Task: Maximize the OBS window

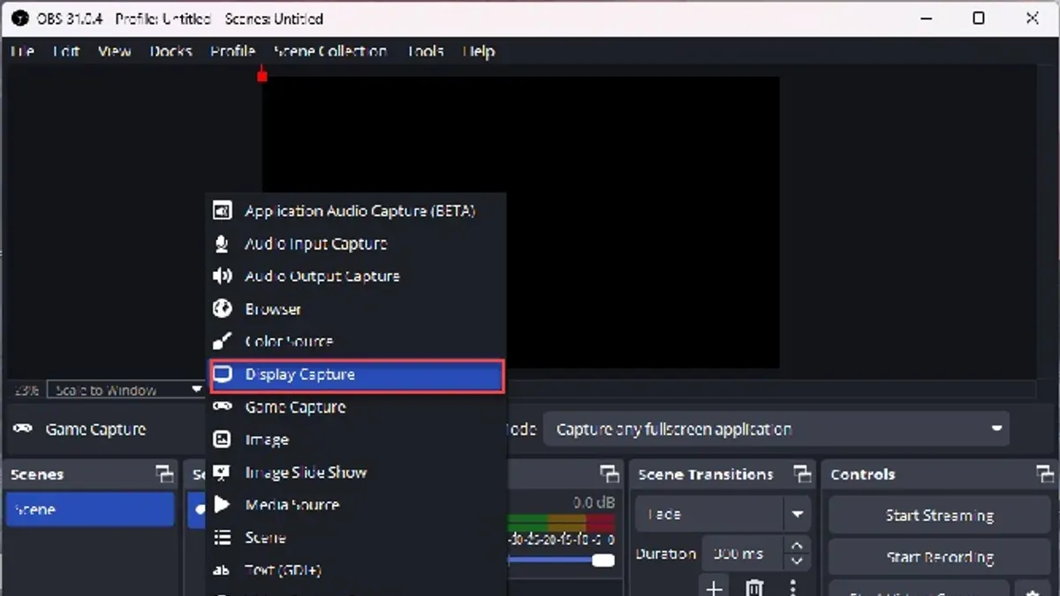Action: coord(979,18)
